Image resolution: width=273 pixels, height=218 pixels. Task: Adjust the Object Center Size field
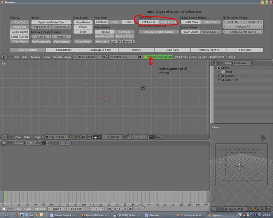[x=243, y=32]
